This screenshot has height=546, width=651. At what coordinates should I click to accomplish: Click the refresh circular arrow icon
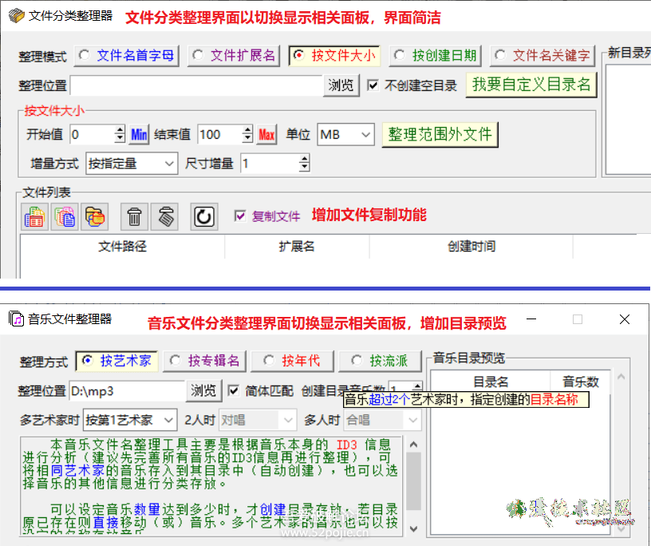tap(204, 217)
